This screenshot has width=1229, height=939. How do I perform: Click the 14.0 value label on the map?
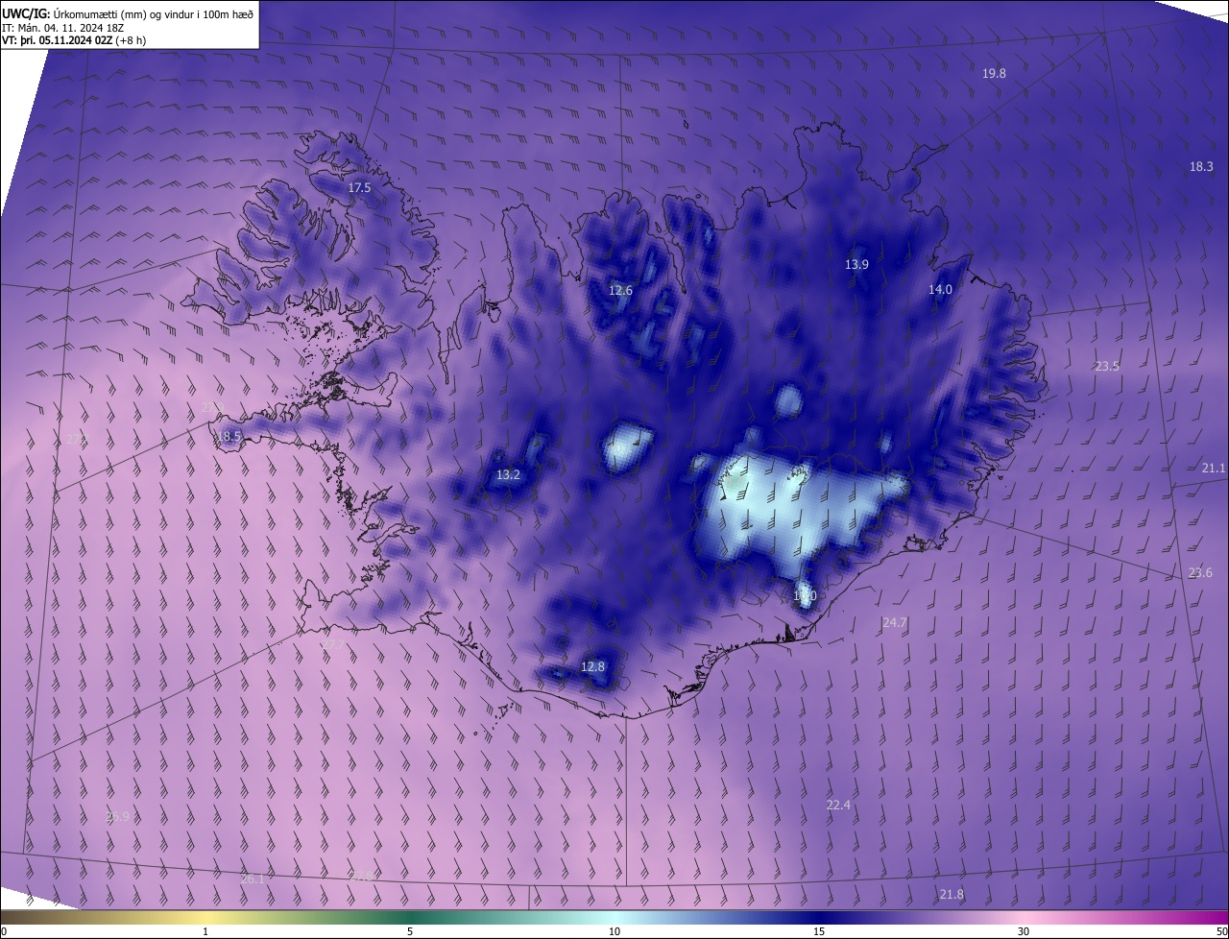click(x=940, y=290)
